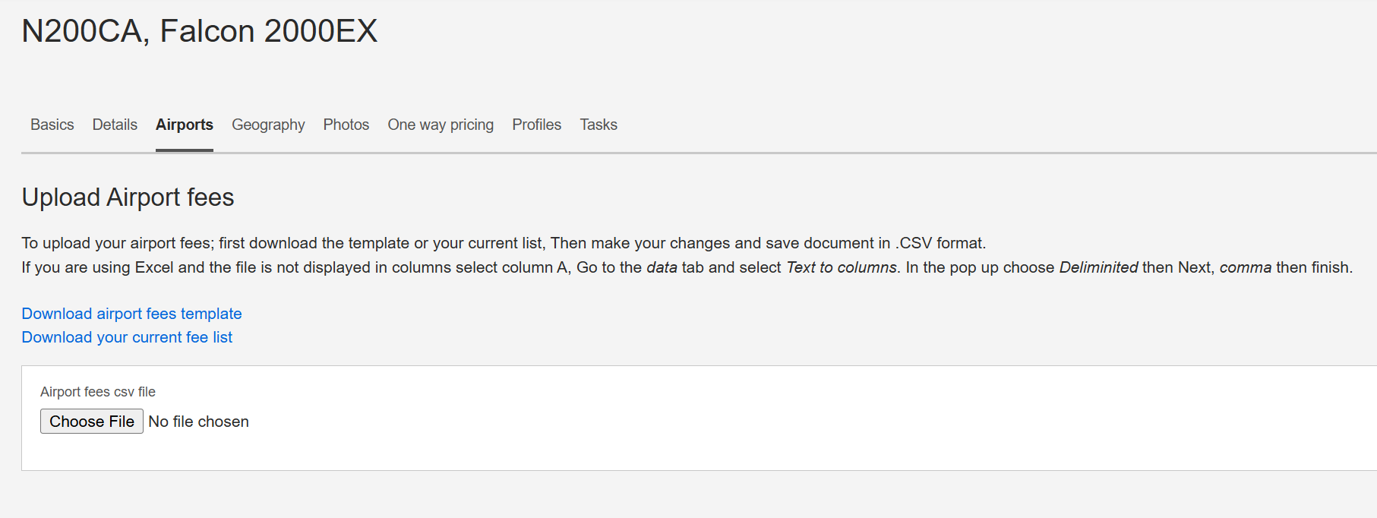This screenshot has height=518, width=1377.
Task: Click the "Airport fees csv file" label
Action: pos(98,392)
